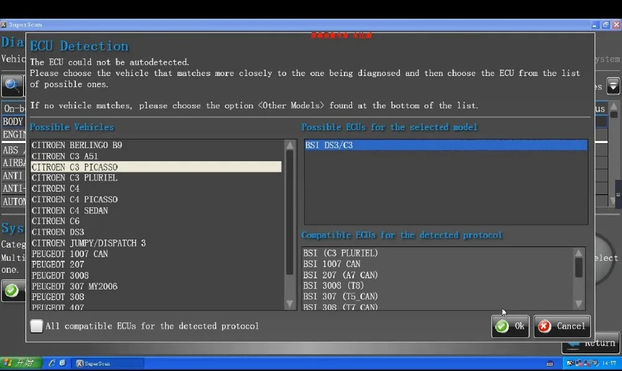Image resolution: width=622 pixels, height=371 pixels.
Task: Click the Internet Explorer quick launch icon
Action: (x=52, y=363)
